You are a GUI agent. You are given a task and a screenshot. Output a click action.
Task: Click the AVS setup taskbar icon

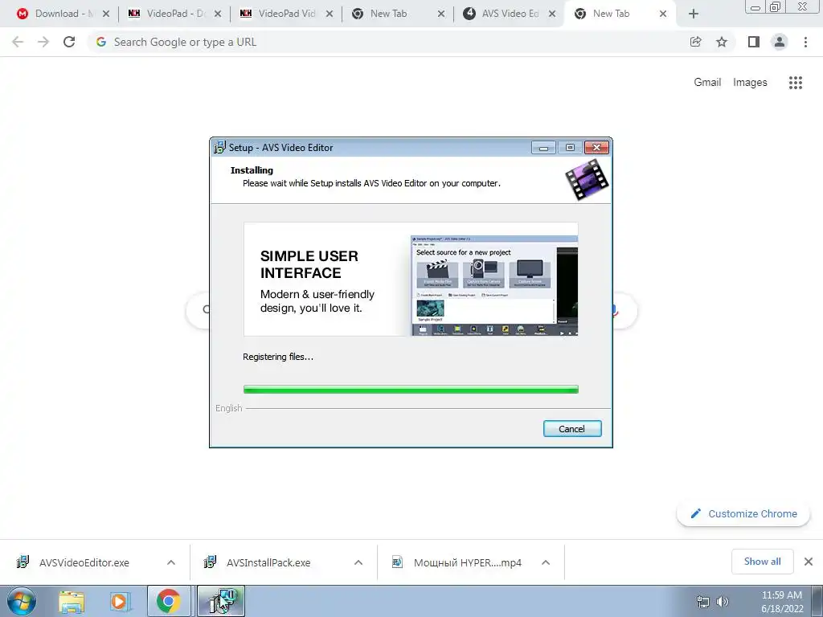click(x=221, y=601)
